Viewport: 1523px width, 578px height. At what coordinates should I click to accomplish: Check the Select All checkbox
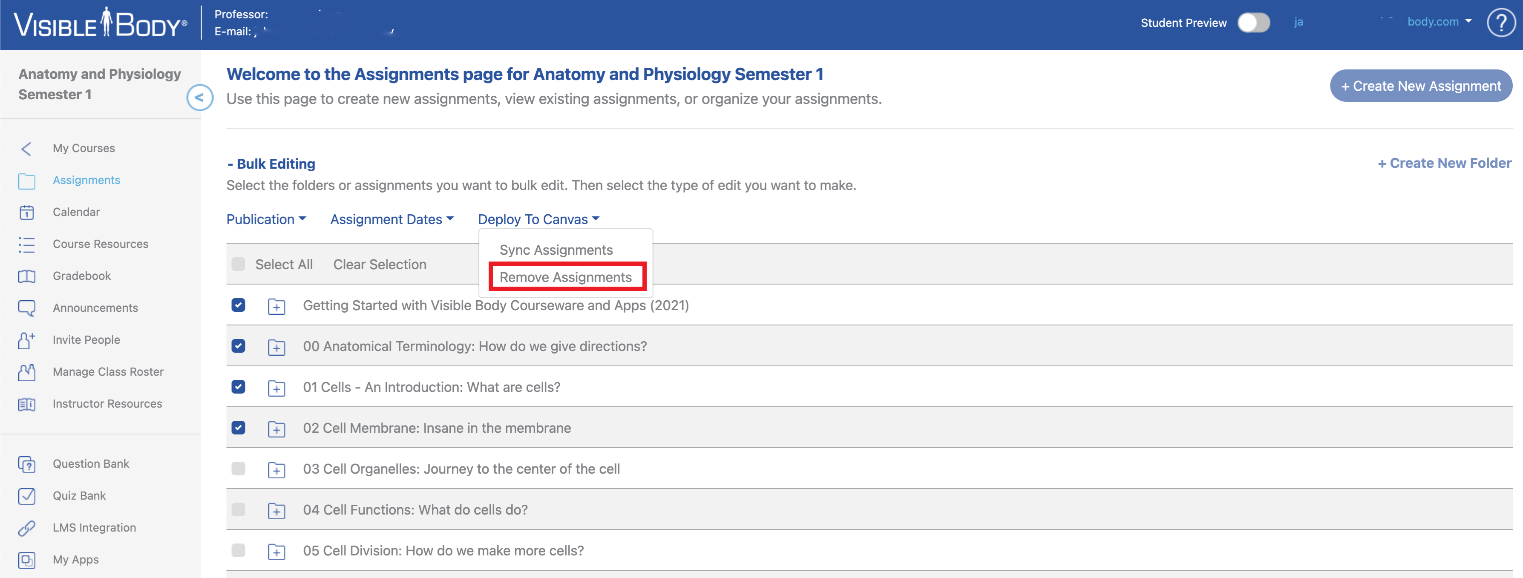pyautogui.click(x=238, y=264)
